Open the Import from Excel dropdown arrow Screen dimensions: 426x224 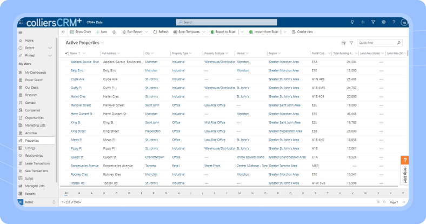[285, 32]
